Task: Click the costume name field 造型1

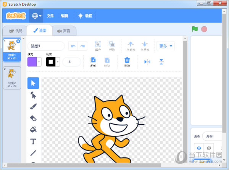Action: pos(46,46)
